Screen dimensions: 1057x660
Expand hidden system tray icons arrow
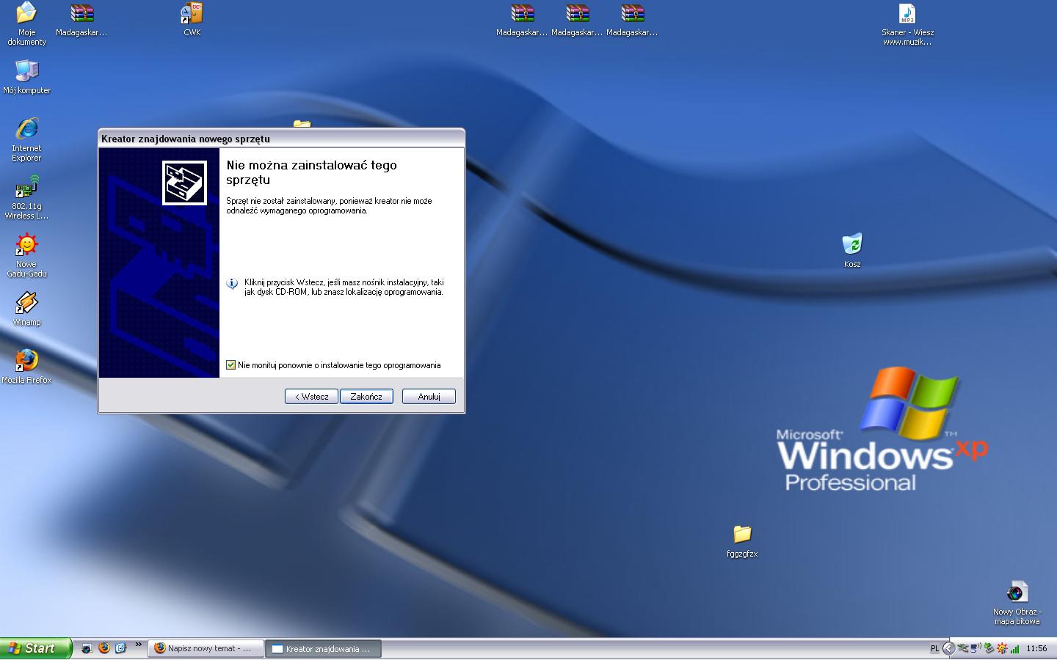[949, 648]
